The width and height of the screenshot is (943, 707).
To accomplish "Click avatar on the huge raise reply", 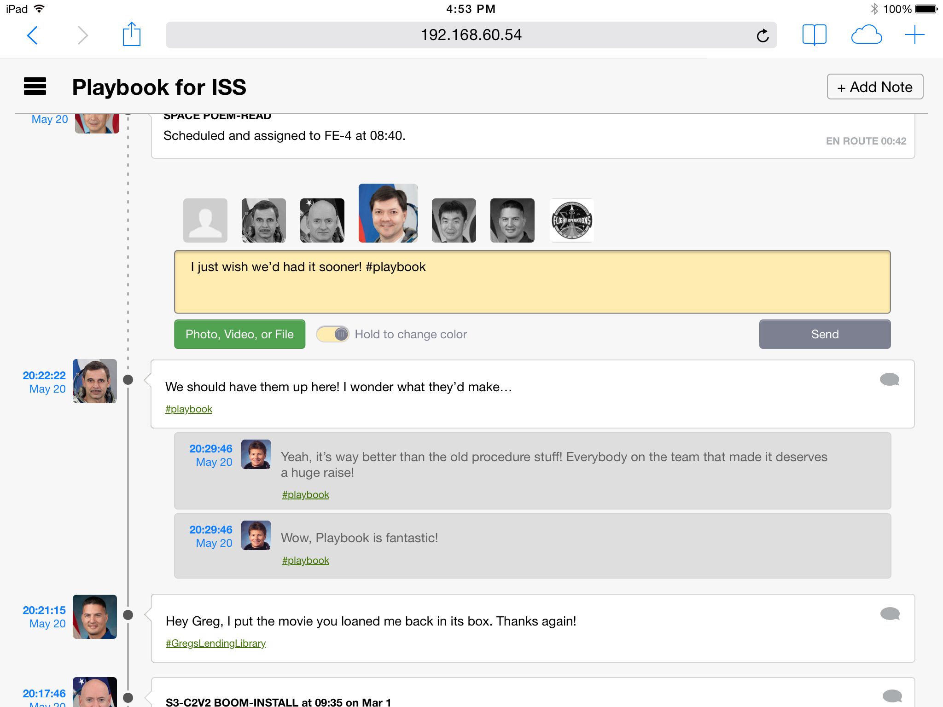I will coord(256,454).
